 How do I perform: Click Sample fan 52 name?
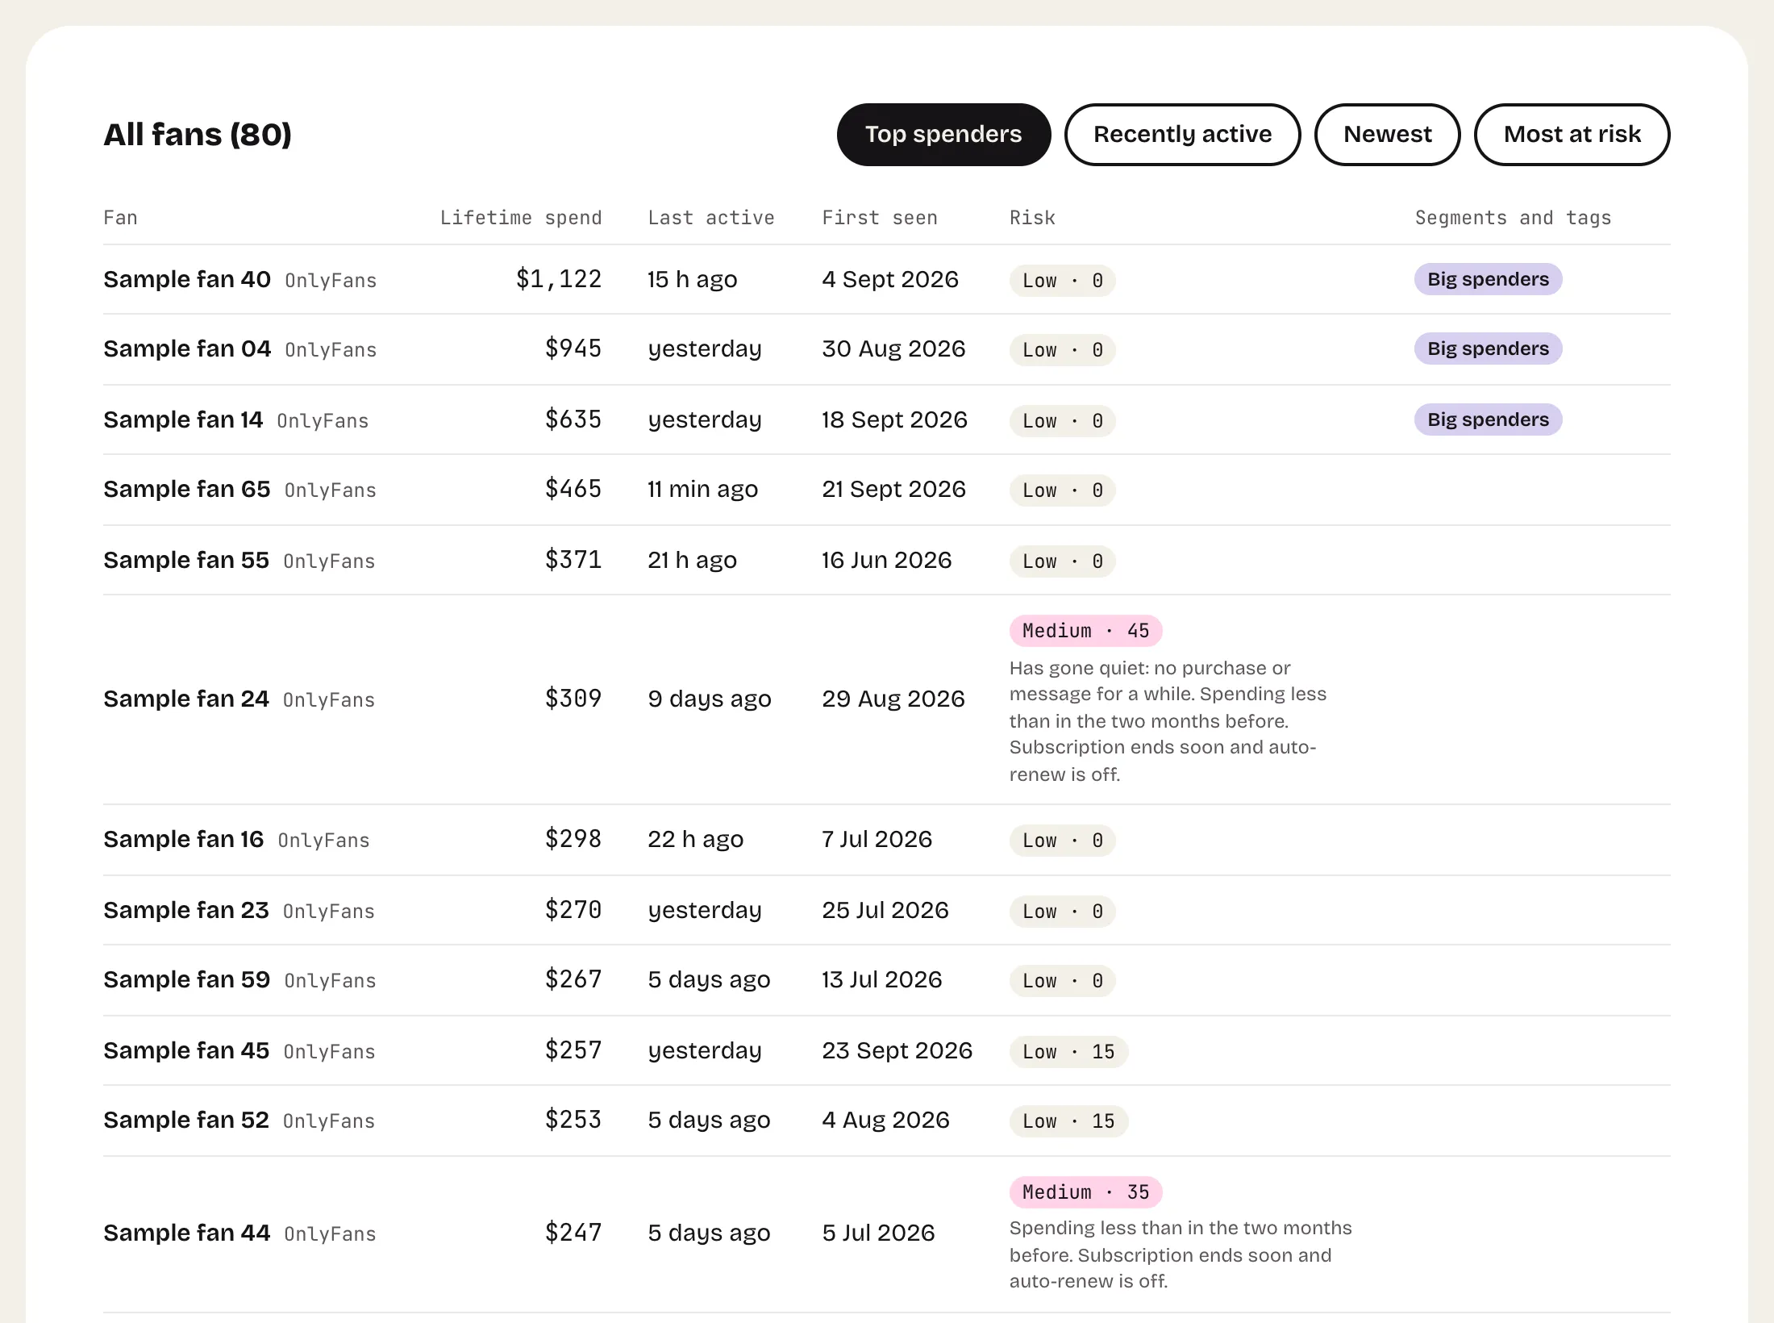pyautogui.click(x=186, y=1120)
